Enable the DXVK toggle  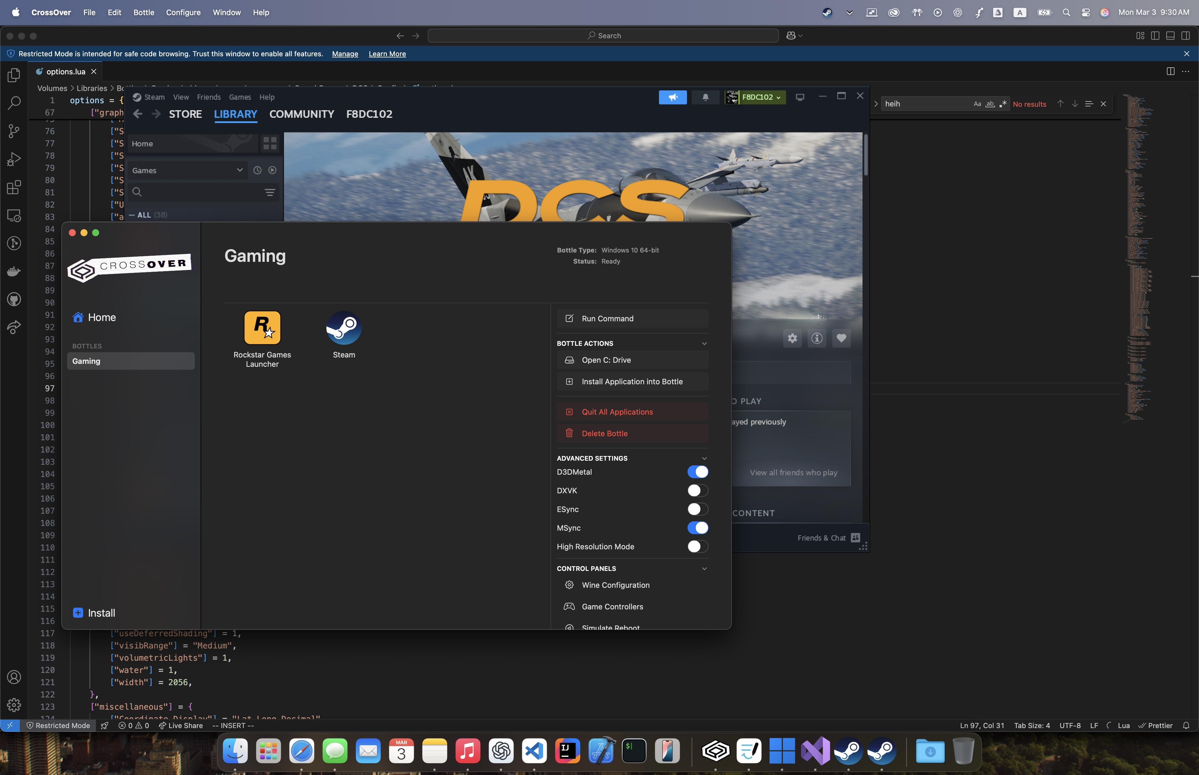point(697,491)
